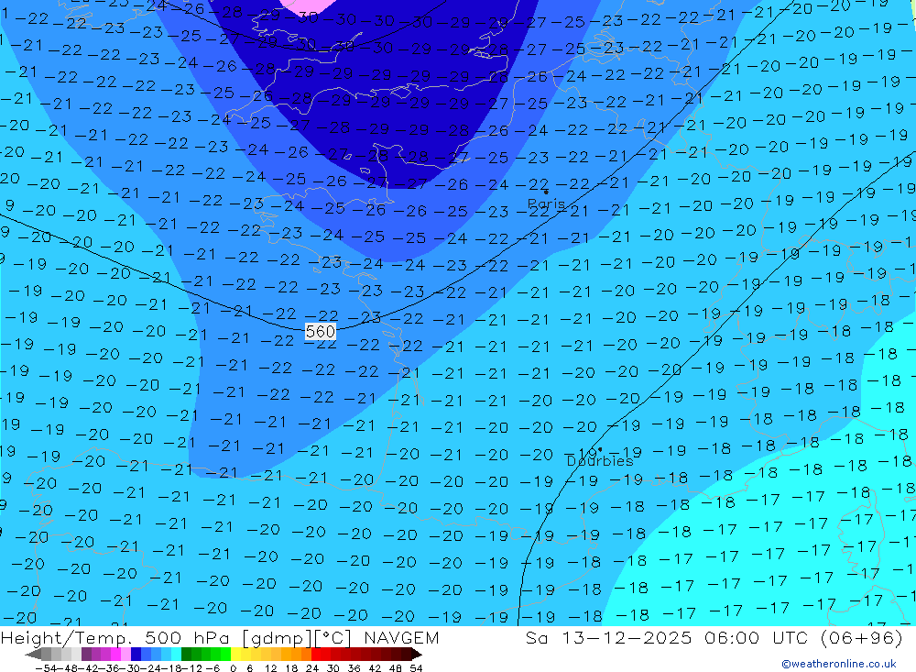Click the light pink legend swatch before -30

(x=125, y=655)
